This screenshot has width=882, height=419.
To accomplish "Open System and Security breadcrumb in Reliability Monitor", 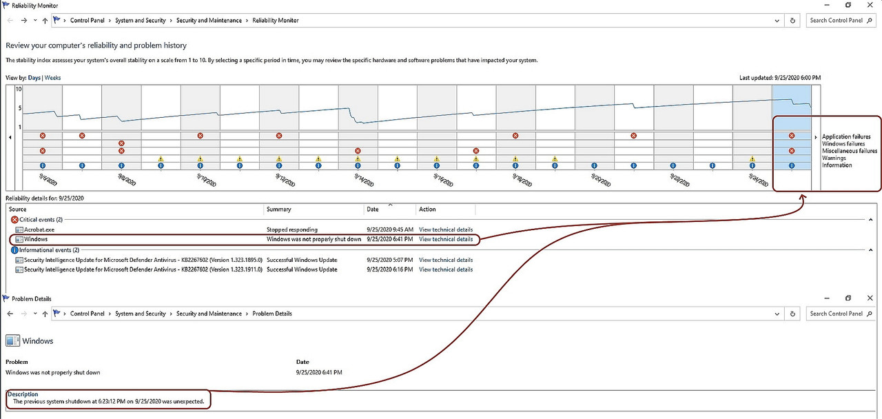I will (x=141, y=21).
